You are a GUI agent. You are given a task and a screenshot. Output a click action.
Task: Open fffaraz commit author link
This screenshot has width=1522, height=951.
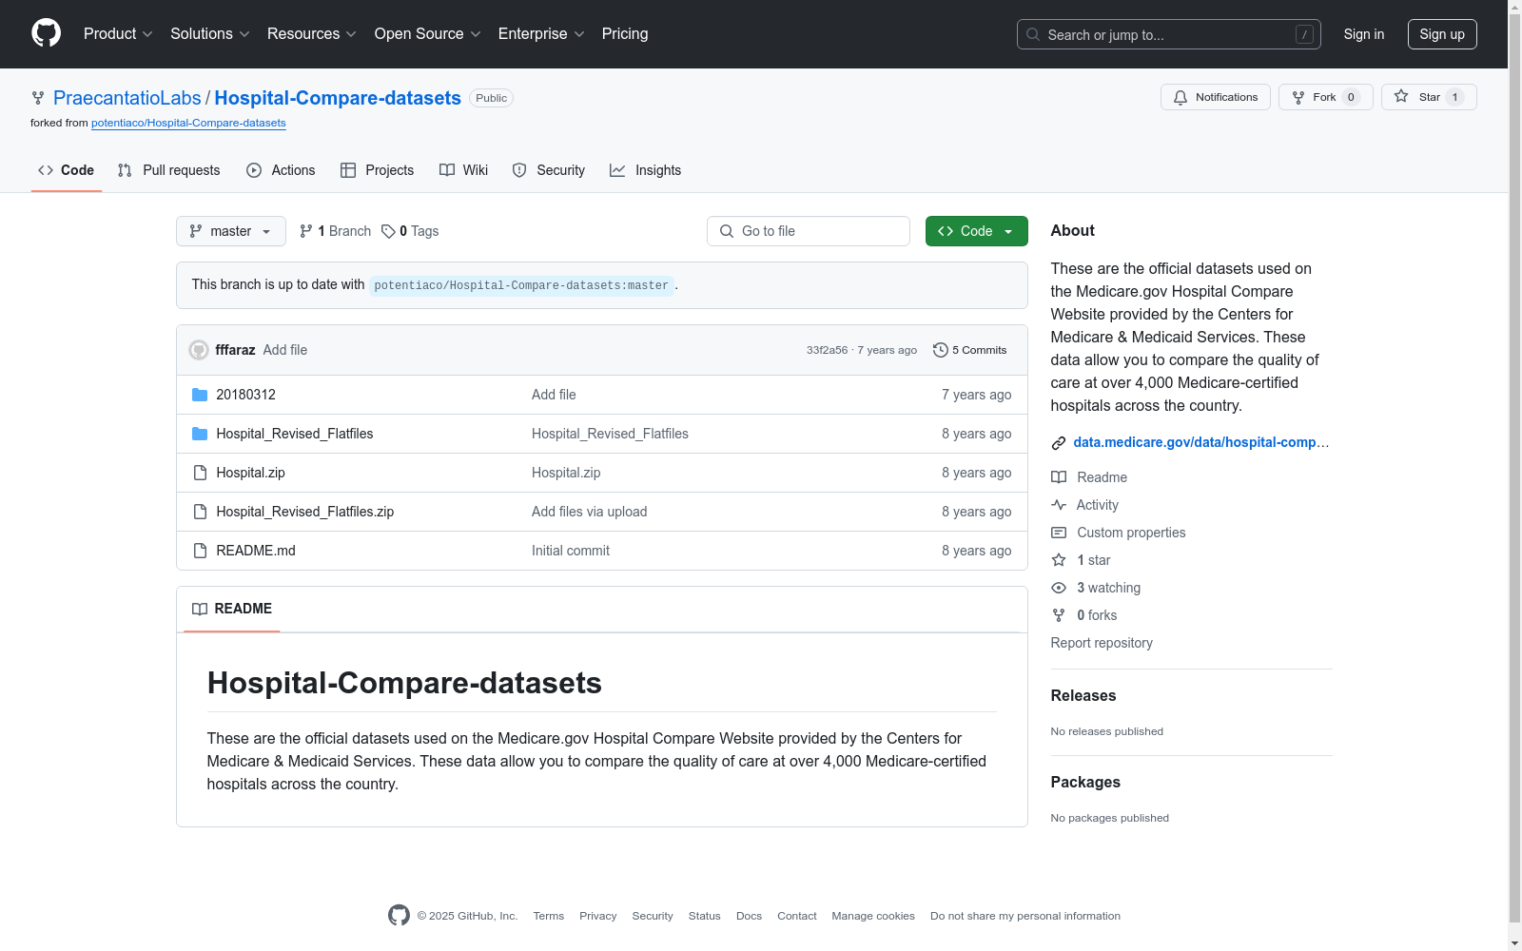pyautogui.click(x=235, y=350)
